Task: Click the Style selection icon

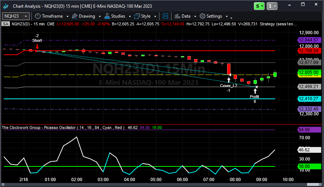Action: (137, 16)
